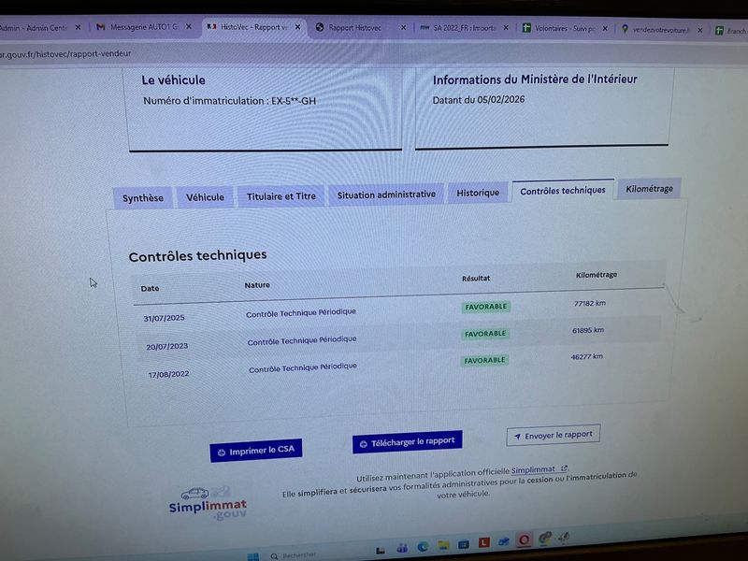This screenshot has height=561, width=748.
Task: Click the Windows taskbar Rechercher search box
Action: pyautogui.click(x=299, y=554)
